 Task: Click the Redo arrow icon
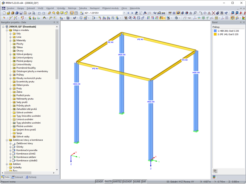tap(44, 13)
